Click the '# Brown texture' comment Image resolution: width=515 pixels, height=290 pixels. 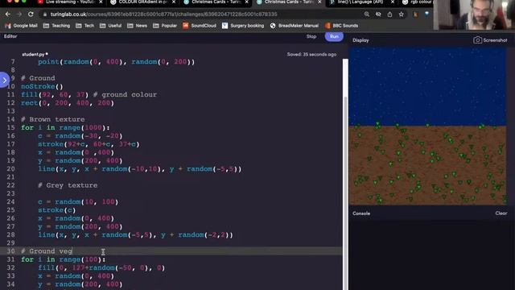(53, 119)
